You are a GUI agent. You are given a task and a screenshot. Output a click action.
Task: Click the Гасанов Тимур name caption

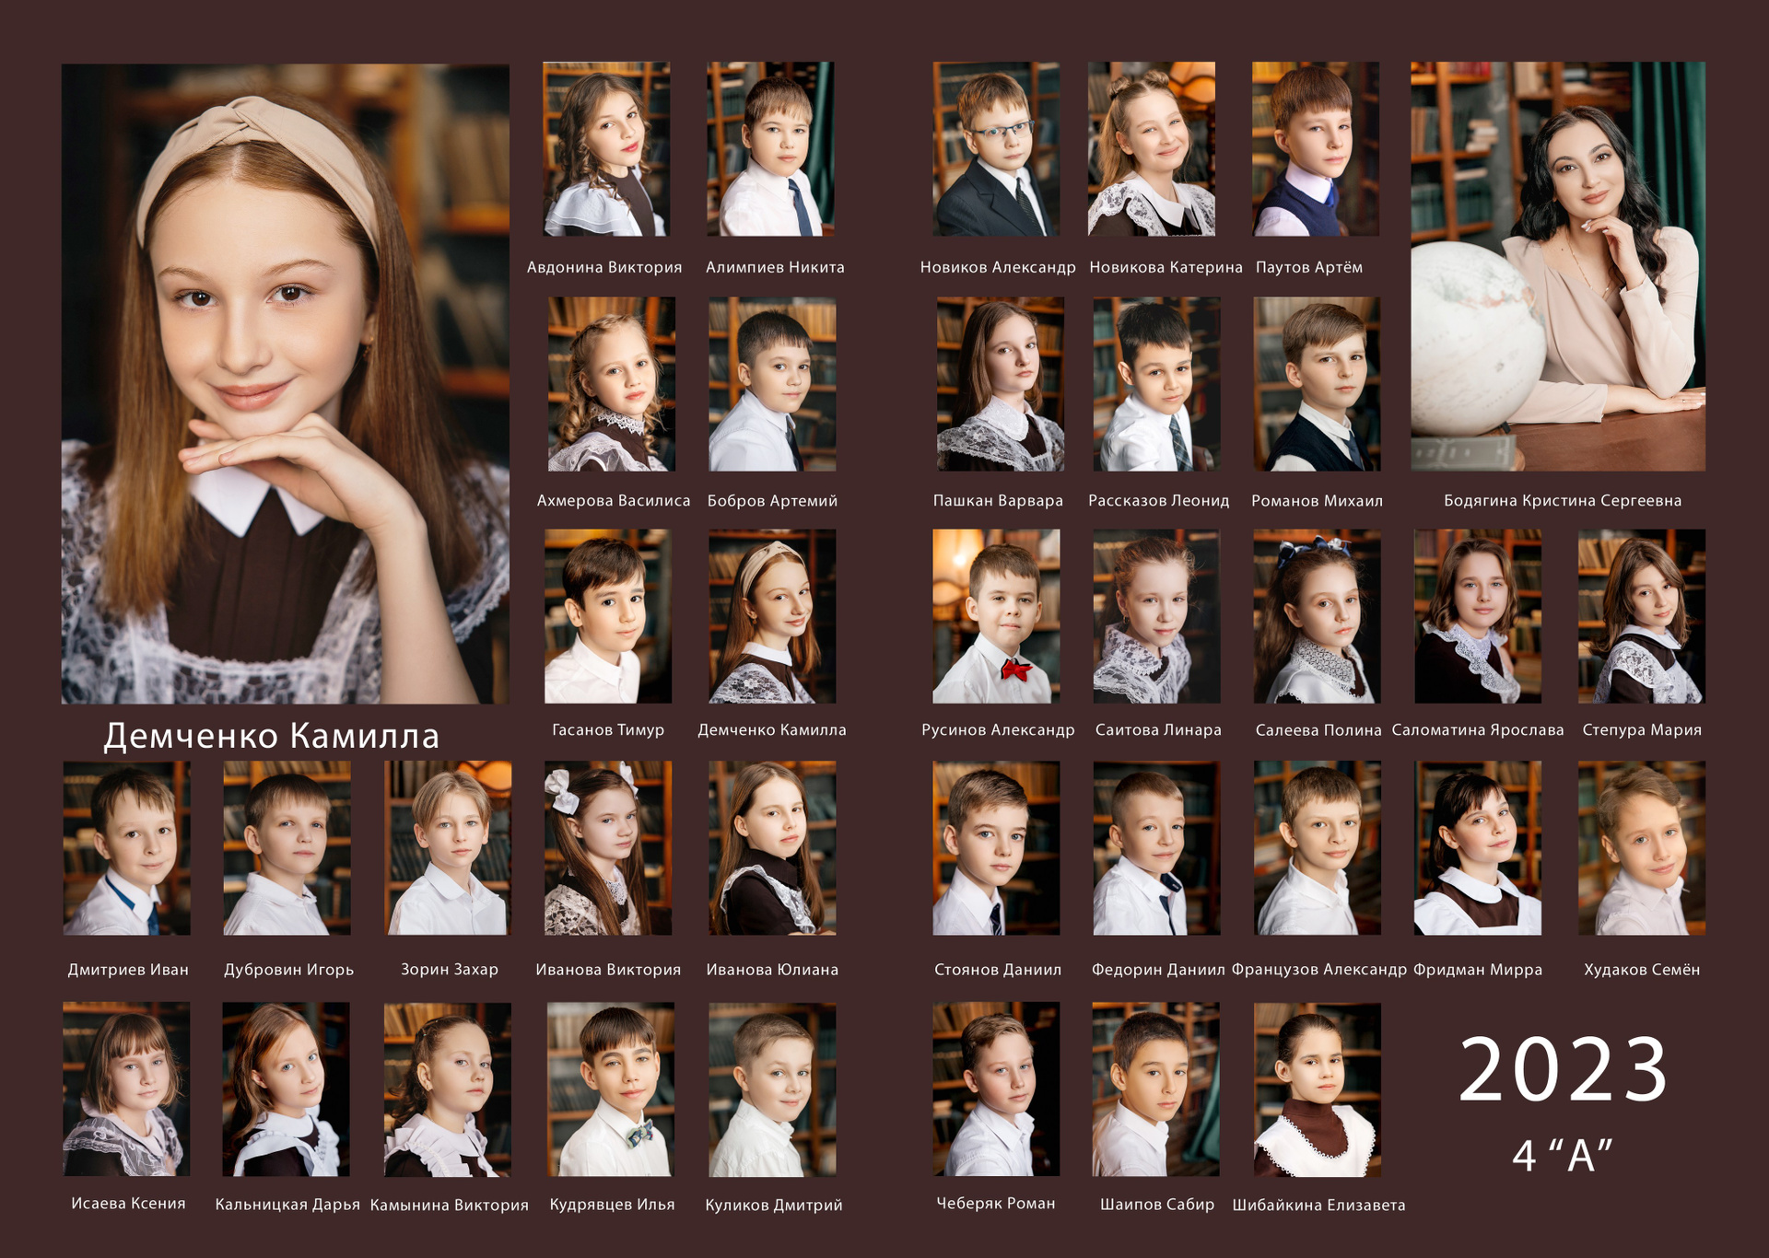point(608,730)
